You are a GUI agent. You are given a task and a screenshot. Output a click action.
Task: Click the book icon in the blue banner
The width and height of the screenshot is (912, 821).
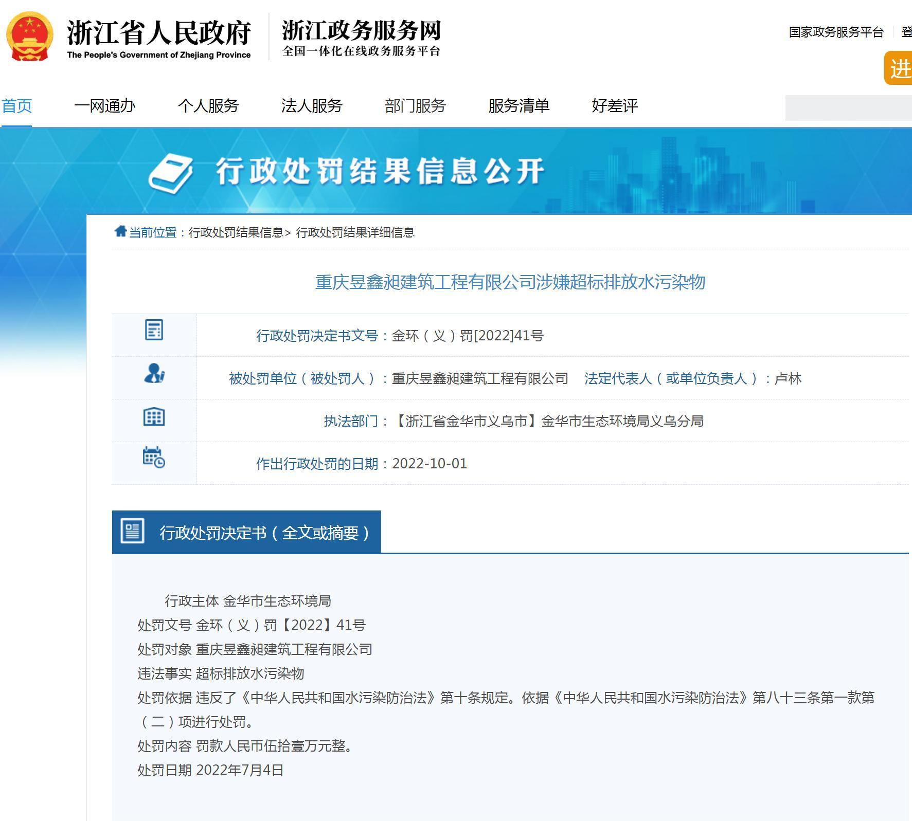coord(170,173)
